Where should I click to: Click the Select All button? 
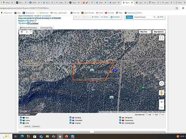(x=27, y=126)
